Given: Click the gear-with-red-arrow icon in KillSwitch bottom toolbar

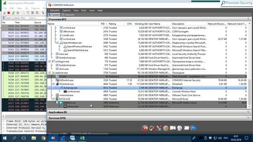Looking at the screenshot, I should click(152, 128).
